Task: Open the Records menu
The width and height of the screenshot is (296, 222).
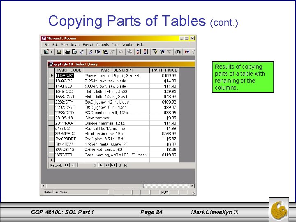Action: coord(102,45)
